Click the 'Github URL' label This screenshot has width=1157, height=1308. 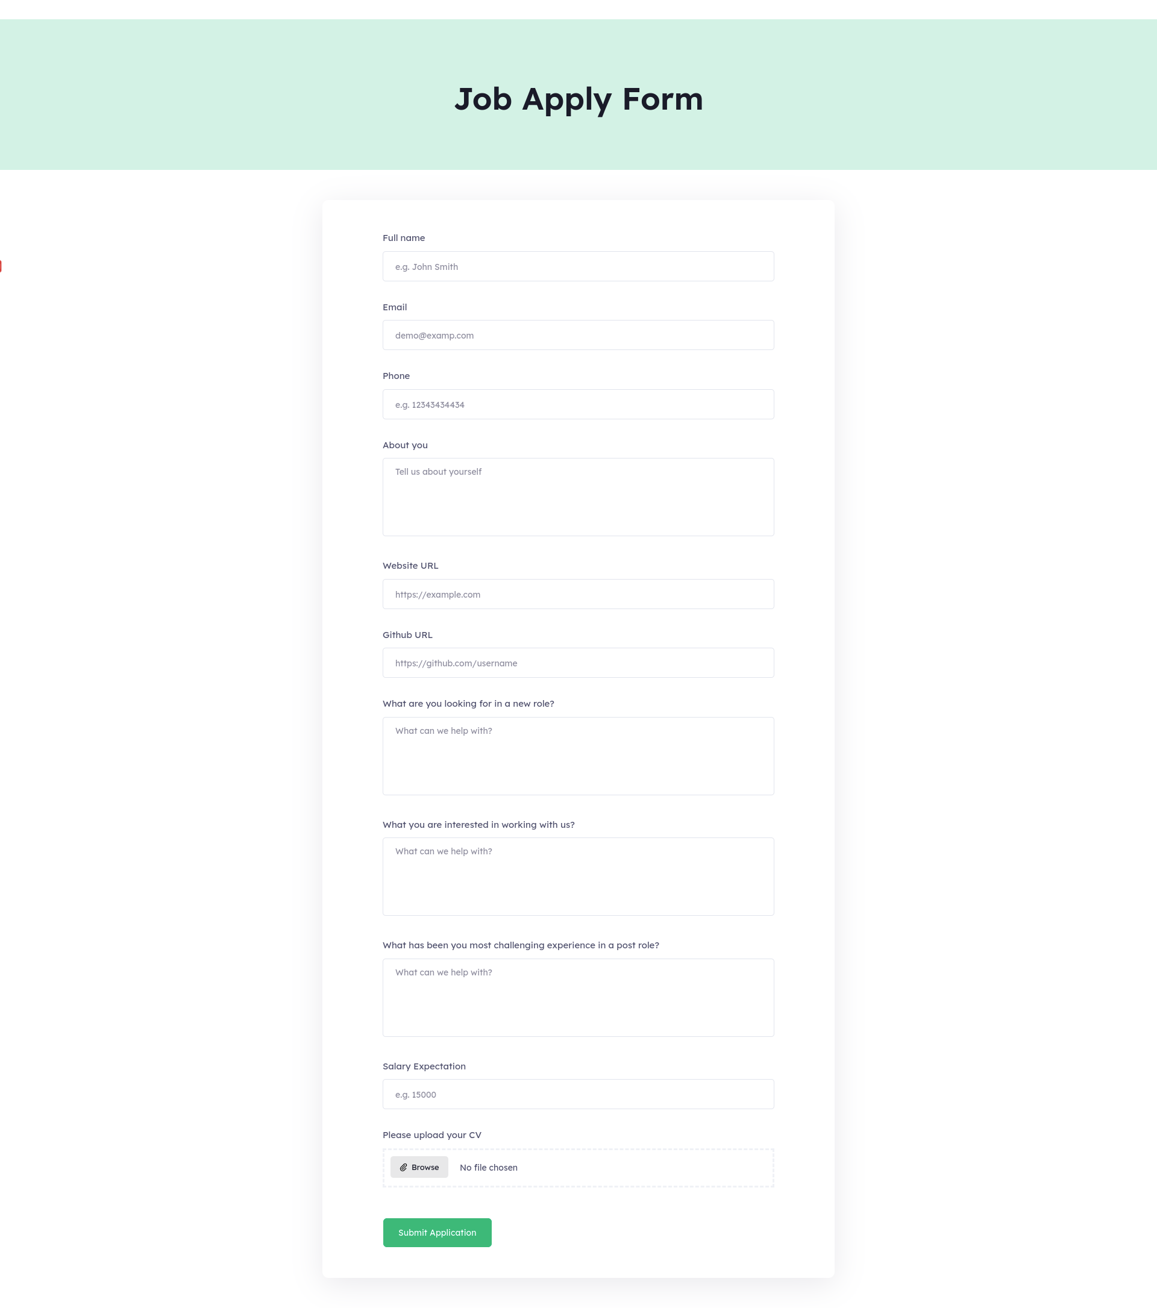pos(407,635)
